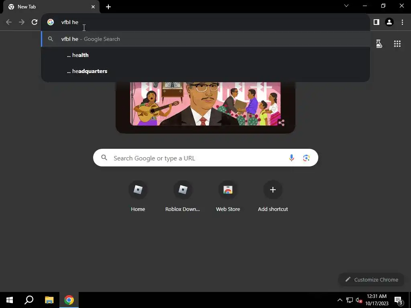Viewport: 411px width, 308px height.
Task: Reload the page with the refresh icon
Action: pos(35,22)
